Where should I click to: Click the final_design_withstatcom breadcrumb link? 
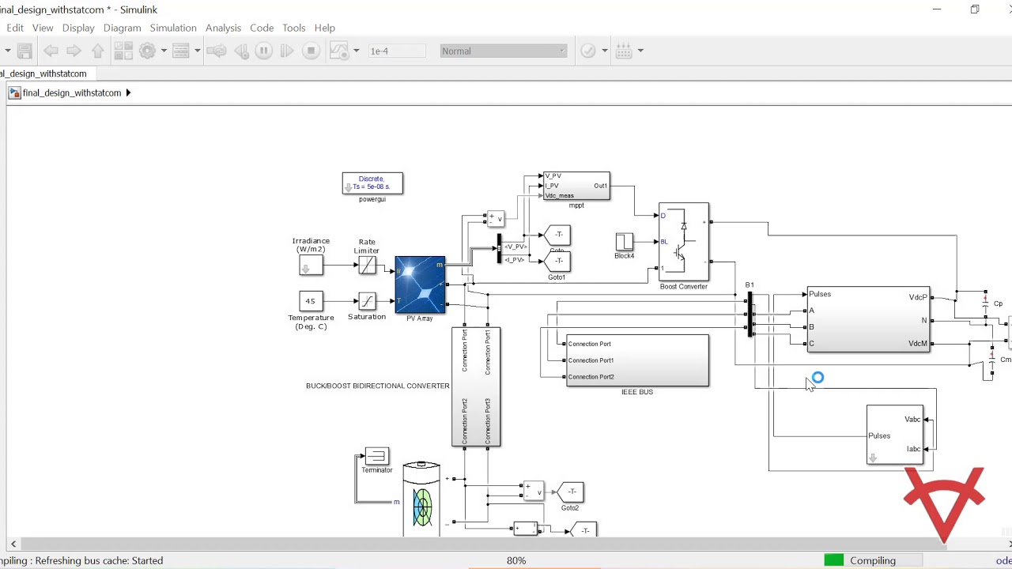(x=71, y=92)
